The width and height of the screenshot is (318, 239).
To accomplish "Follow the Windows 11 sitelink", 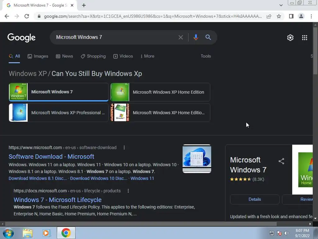I will coord(142,178).
